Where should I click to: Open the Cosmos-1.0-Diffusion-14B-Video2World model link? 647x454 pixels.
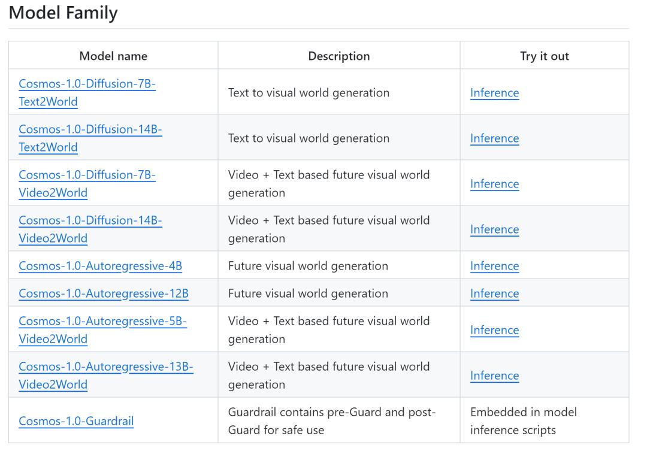[90, 221]
